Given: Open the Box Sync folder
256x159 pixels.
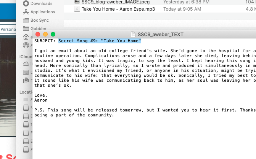Looking at the screenshot, I should [x=36, y=20].
